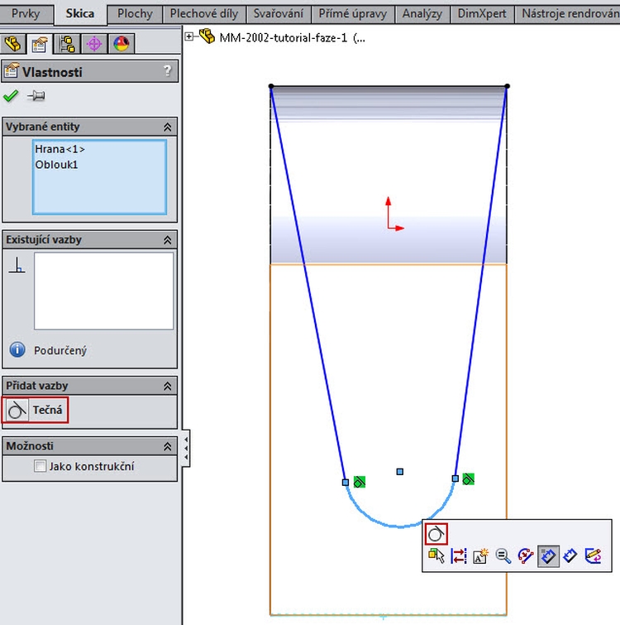
Task: Select the Skica tab
Action: (80, 13)
